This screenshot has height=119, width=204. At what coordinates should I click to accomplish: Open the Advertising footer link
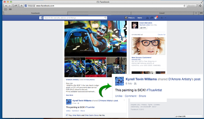click(135, 107)
